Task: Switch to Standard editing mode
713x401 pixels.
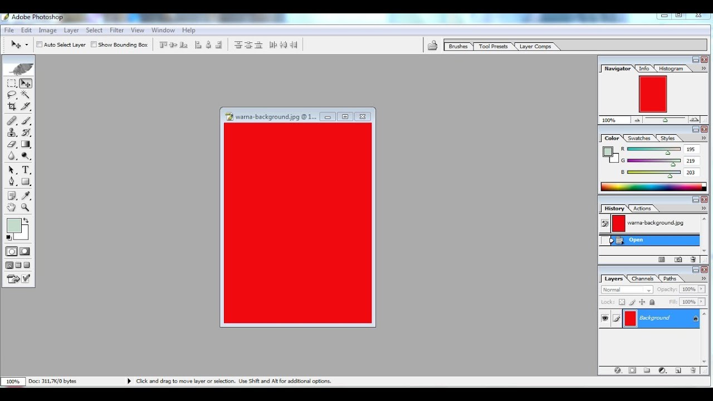Action: (x=12, y=252)
